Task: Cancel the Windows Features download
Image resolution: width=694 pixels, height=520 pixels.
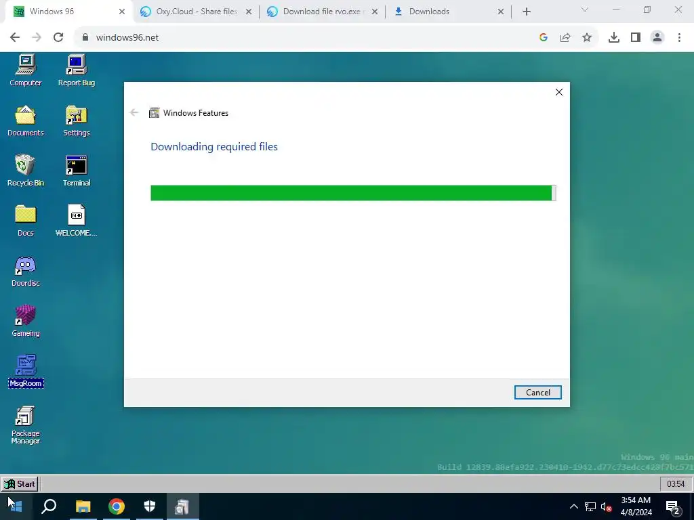Action: click(x=537, y=392)
